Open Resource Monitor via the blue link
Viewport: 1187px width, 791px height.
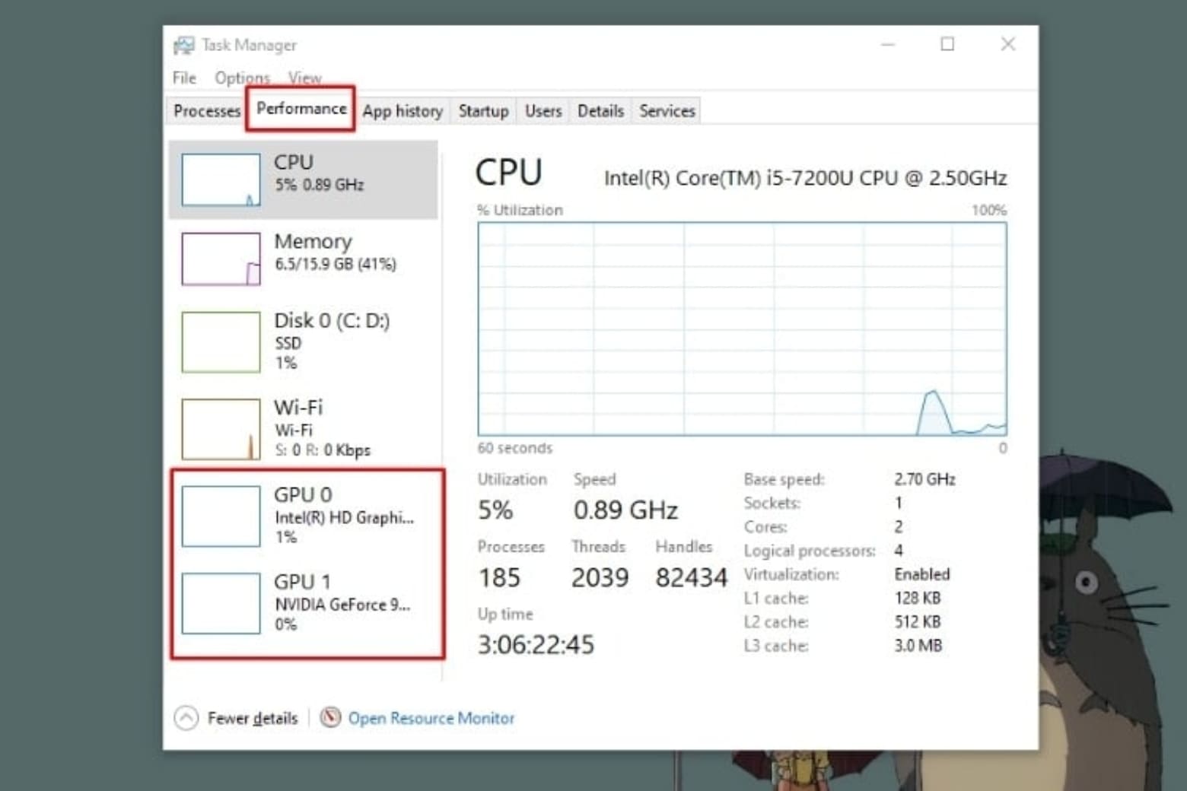tap(431, 718)
